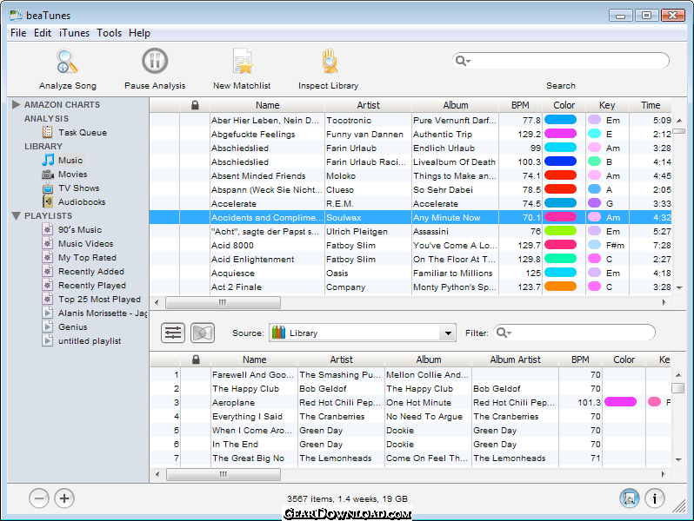Select the song Acquiesce by Oasis

point(410,274)
